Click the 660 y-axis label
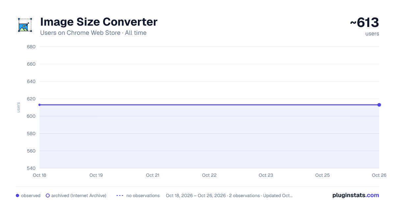395x207 pixels. click(x=31, y=64)
